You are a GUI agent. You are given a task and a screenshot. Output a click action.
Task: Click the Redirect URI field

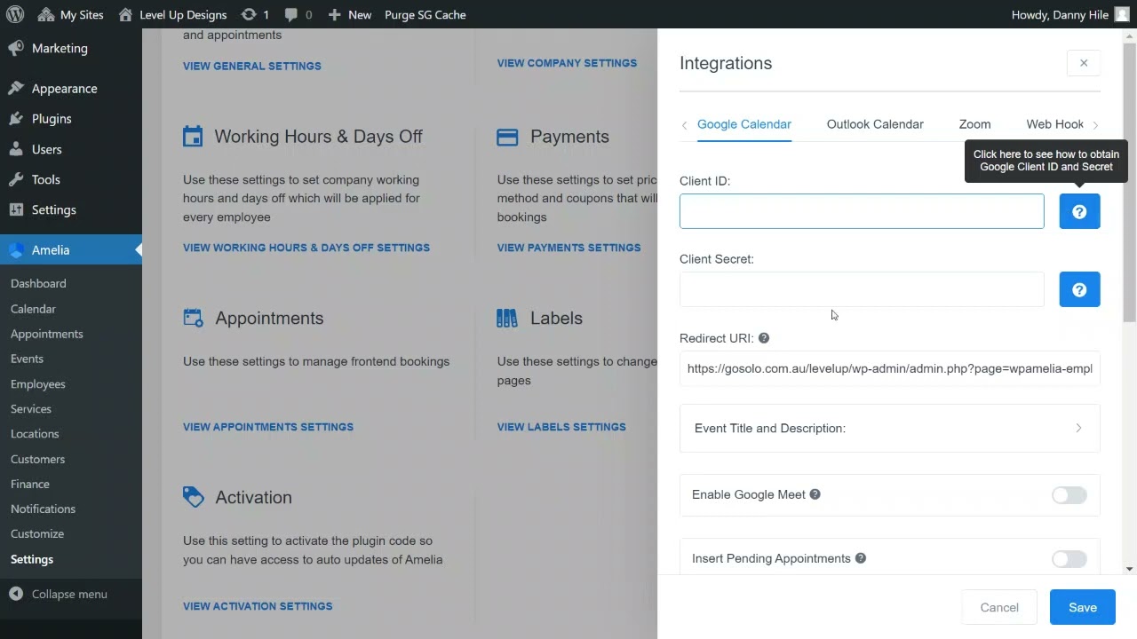click(x=890, y=368)
